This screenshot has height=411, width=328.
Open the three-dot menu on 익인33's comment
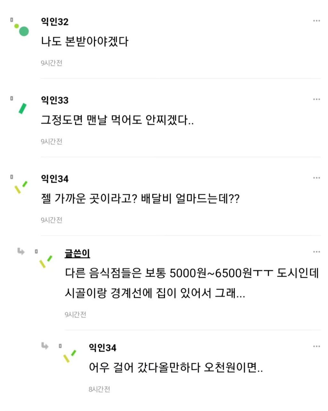pos(316,100)
